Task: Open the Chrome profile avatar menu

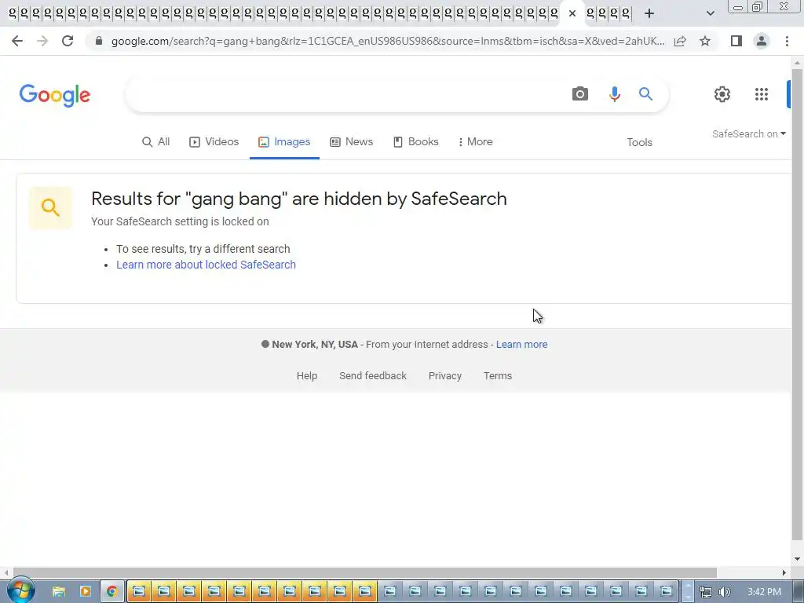Action: pos(762,41)
